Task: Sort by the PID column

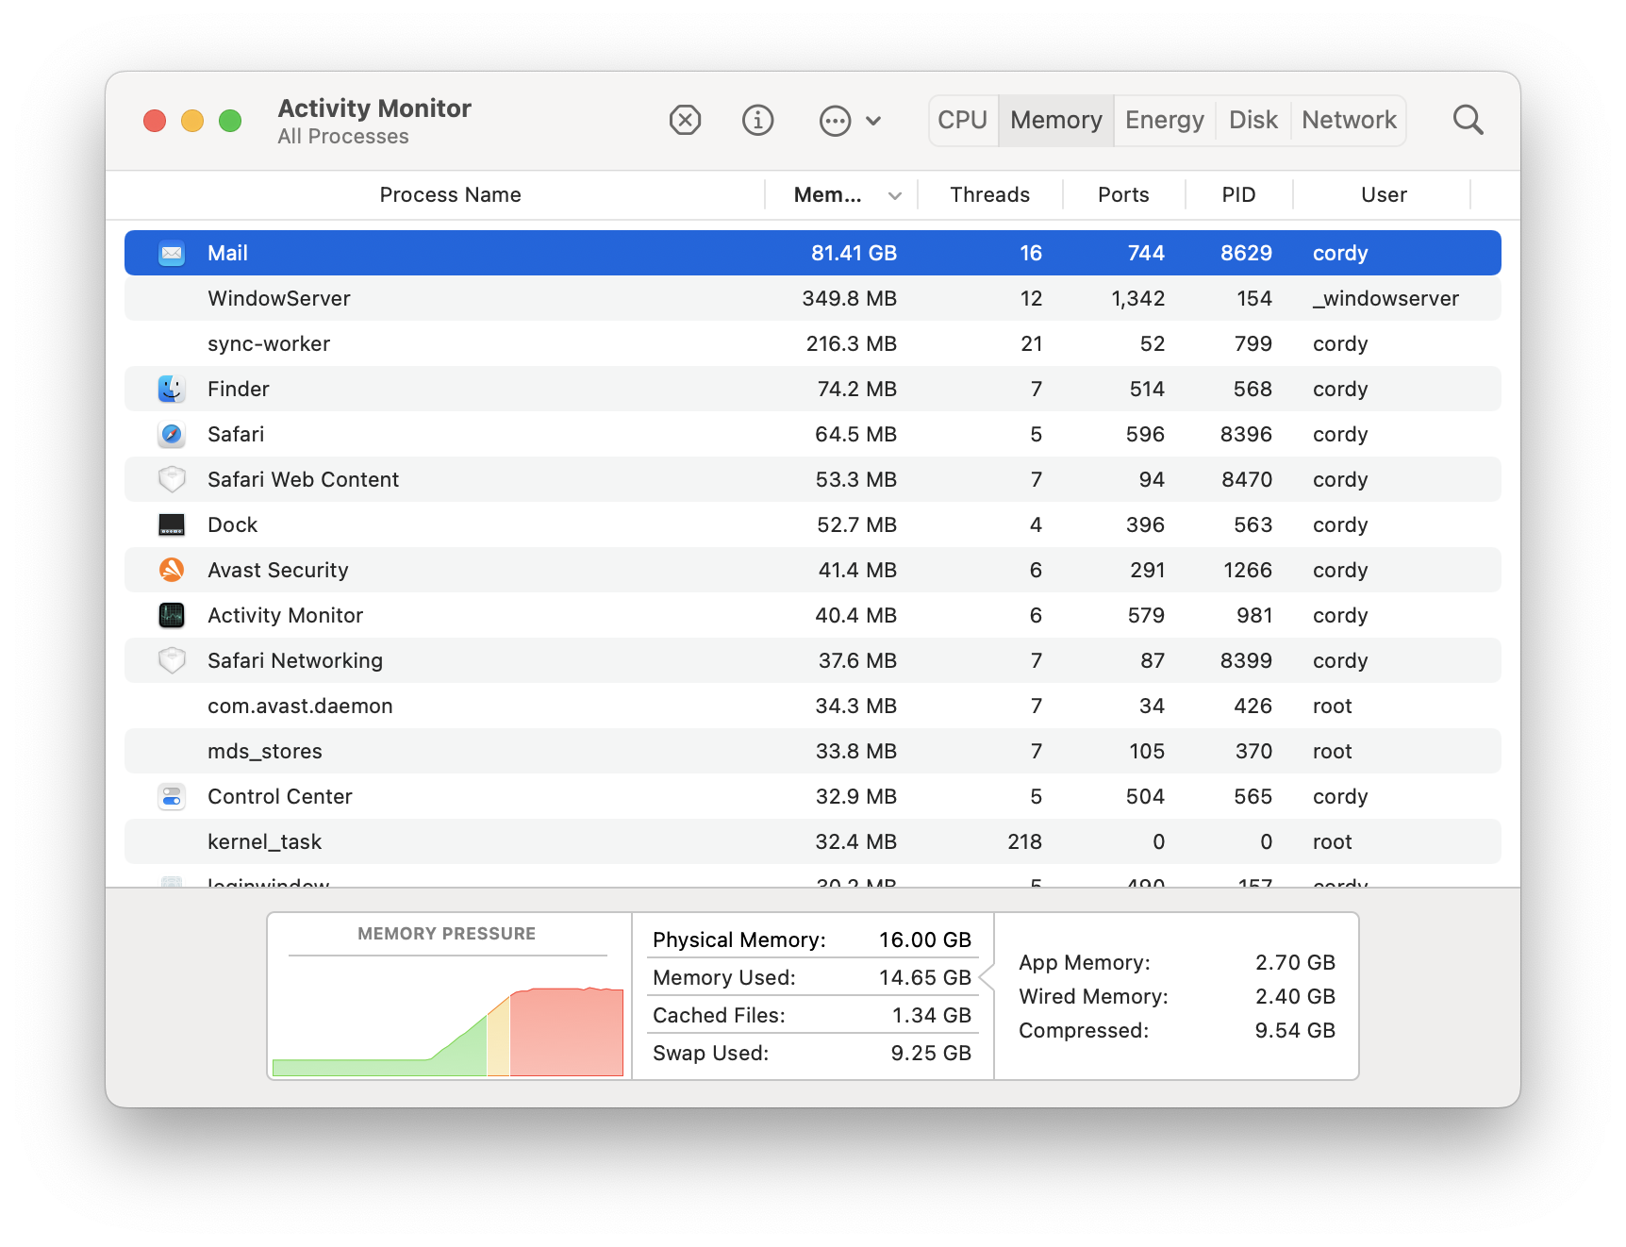Action: [x=1238, y=195]
